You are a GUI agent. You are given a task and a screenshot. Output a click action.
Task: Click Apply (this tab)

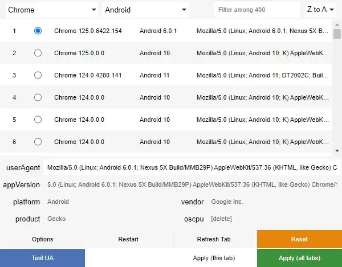pos(214,258)
